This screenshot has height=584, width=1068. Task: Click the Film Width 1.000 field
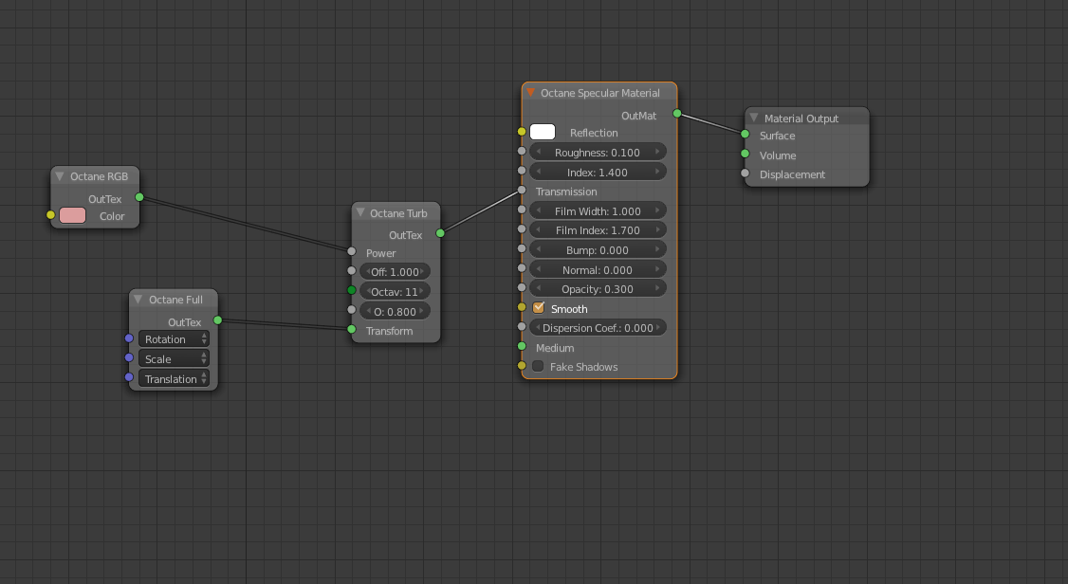point(598,211)
